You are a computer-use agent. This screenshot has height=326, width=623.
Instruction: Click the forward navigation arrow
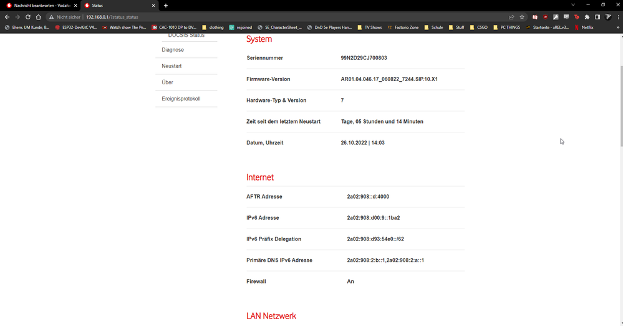coord(17,17)
